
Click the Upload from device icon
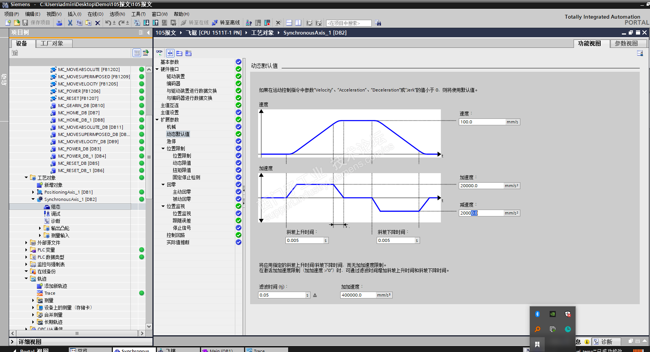point(155,23)
